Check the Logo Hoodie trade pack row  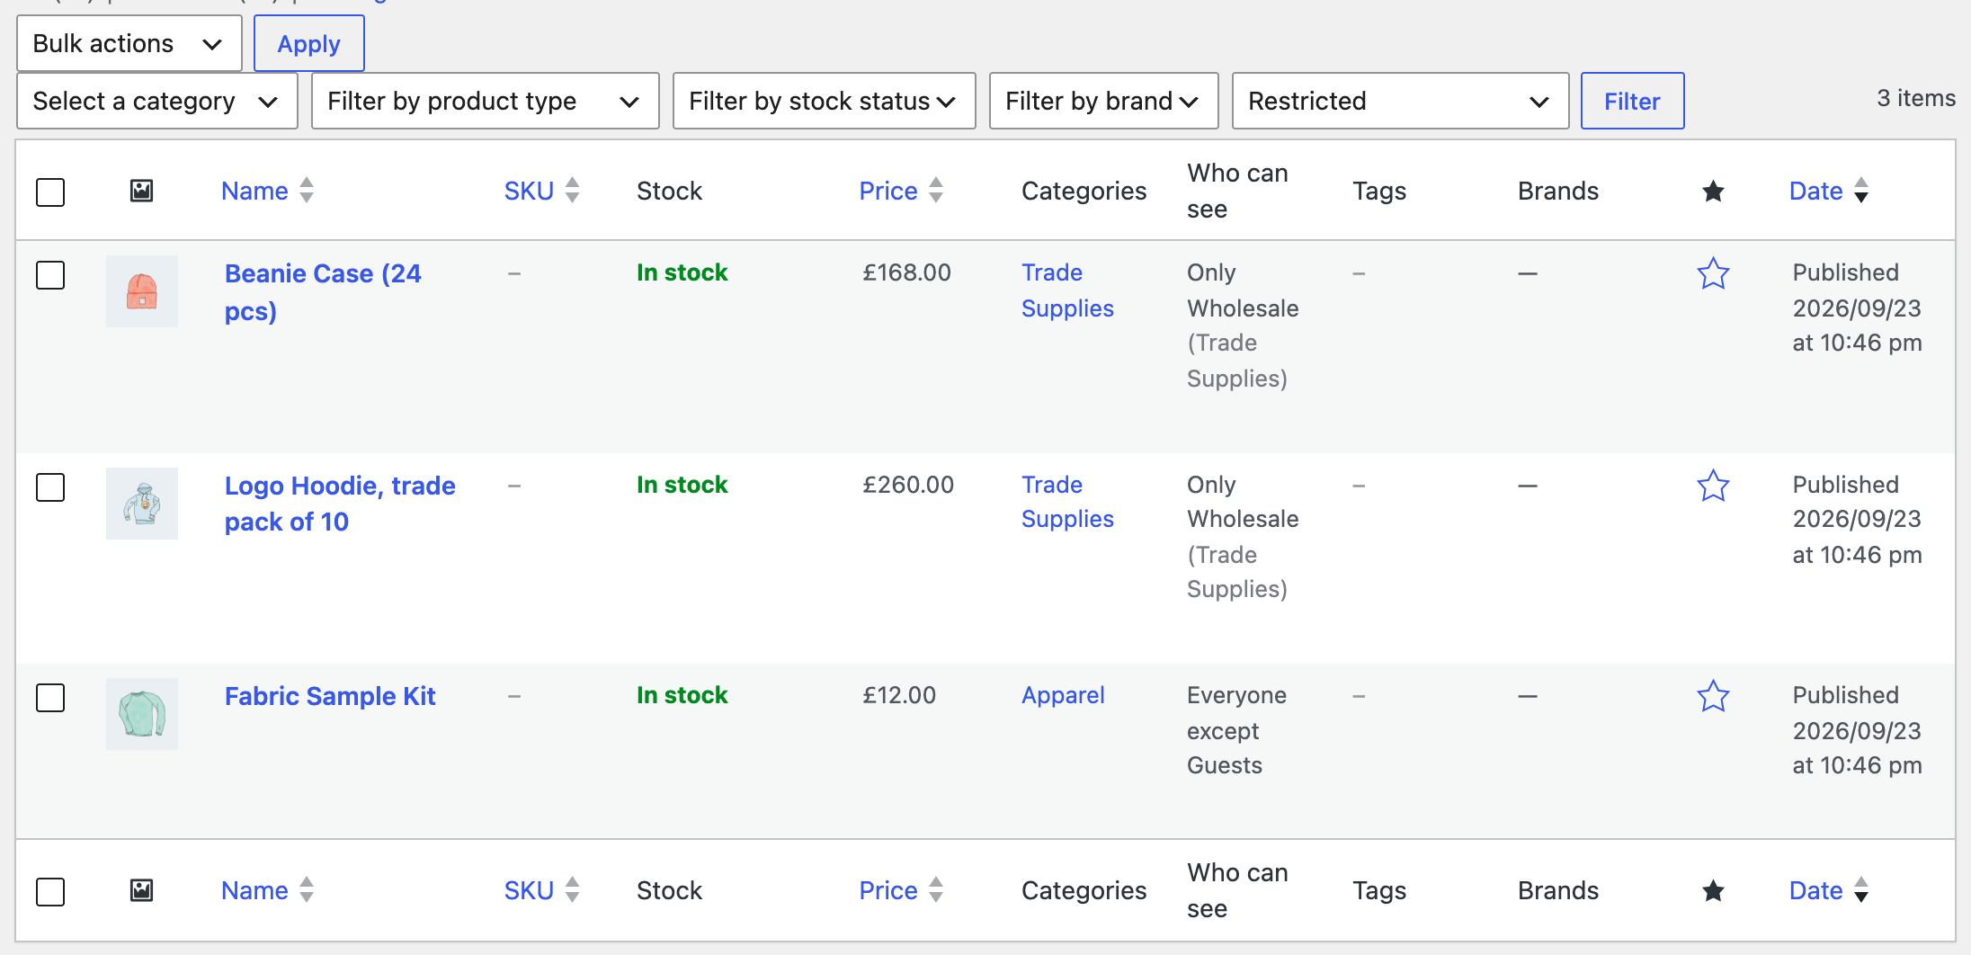(x=50, y=486)
